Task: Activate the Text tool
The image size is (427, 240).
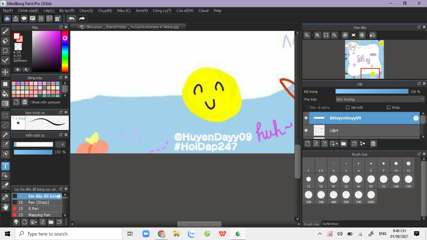Action: point(5,166)
